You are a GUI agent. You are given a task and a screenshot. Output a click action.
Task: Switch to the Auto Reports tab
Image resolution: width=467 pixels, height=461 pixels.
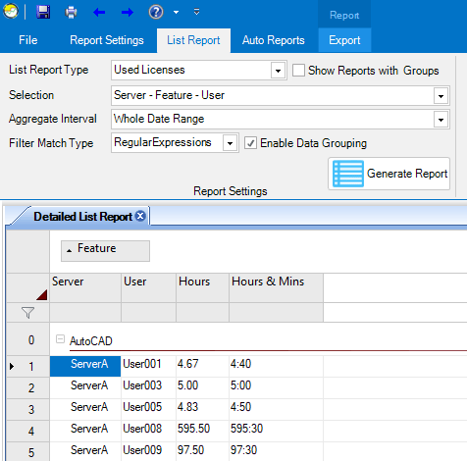(x=274, y=40)
